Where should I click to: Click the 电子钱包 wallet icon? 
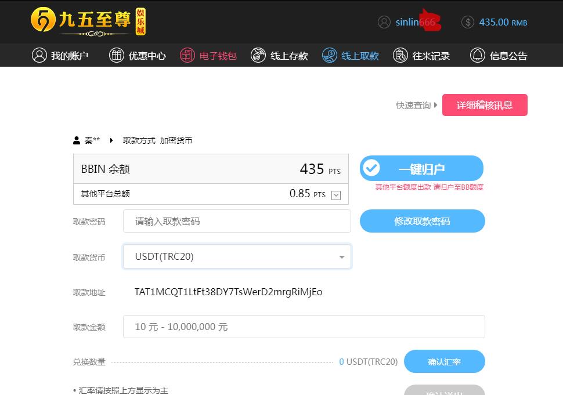coord(187,55)
